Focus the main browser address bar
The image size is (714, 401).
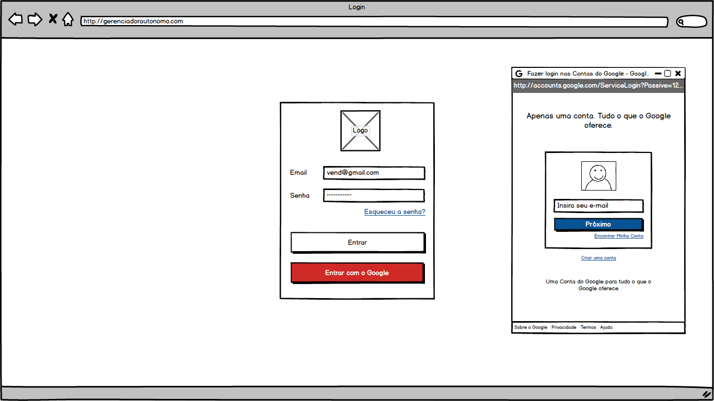(x=374, y=21)
